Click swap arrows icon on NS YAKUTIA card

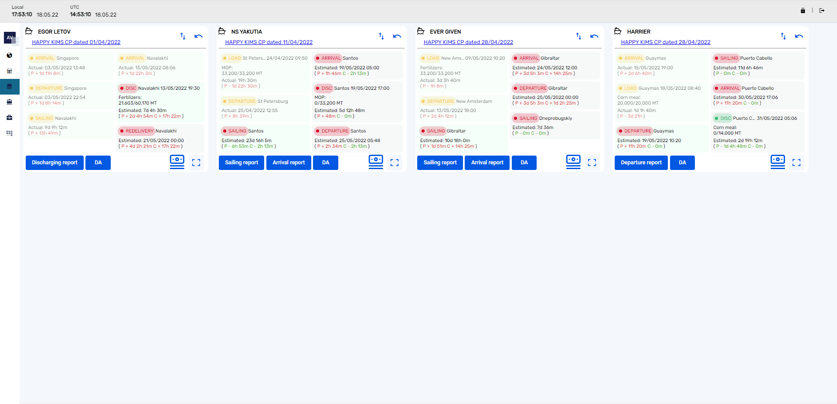pos(381,36)
